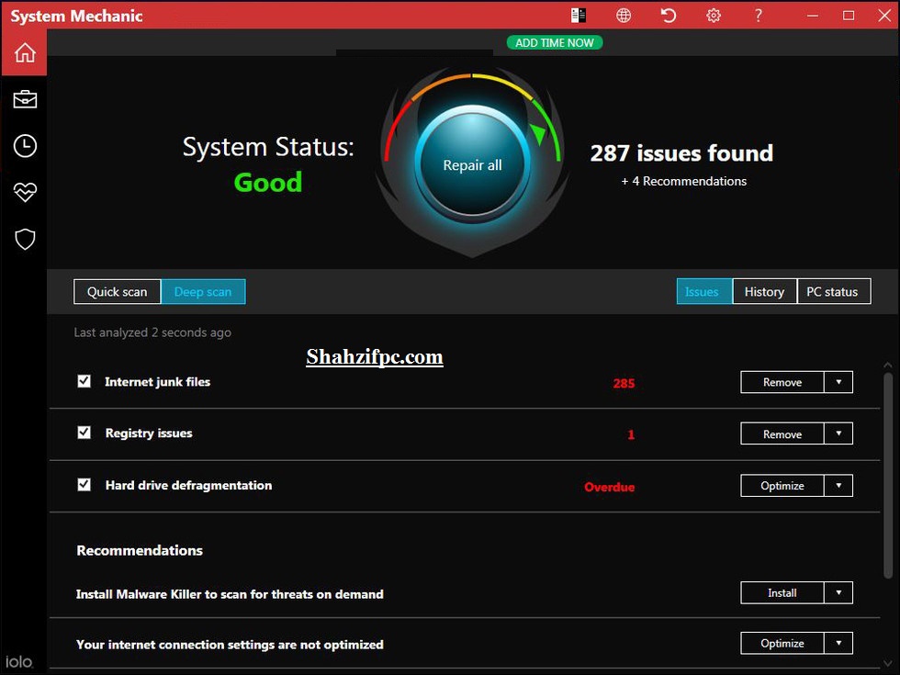Open the PC status tab
Screen dimensions: 900x675
tap(833, 291)
